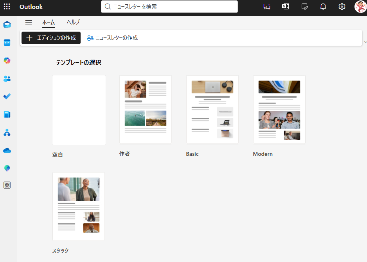Launch Copilot from the left sidebar
This screenshot has height=262, width=367.
[x=7, y=61]
